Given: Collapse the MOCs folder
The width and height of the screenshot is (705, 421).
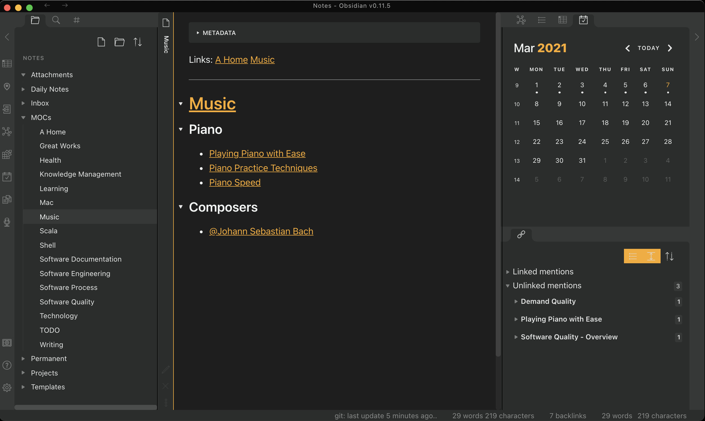Looking at the screenshot, I should click(x=23, y=117).
